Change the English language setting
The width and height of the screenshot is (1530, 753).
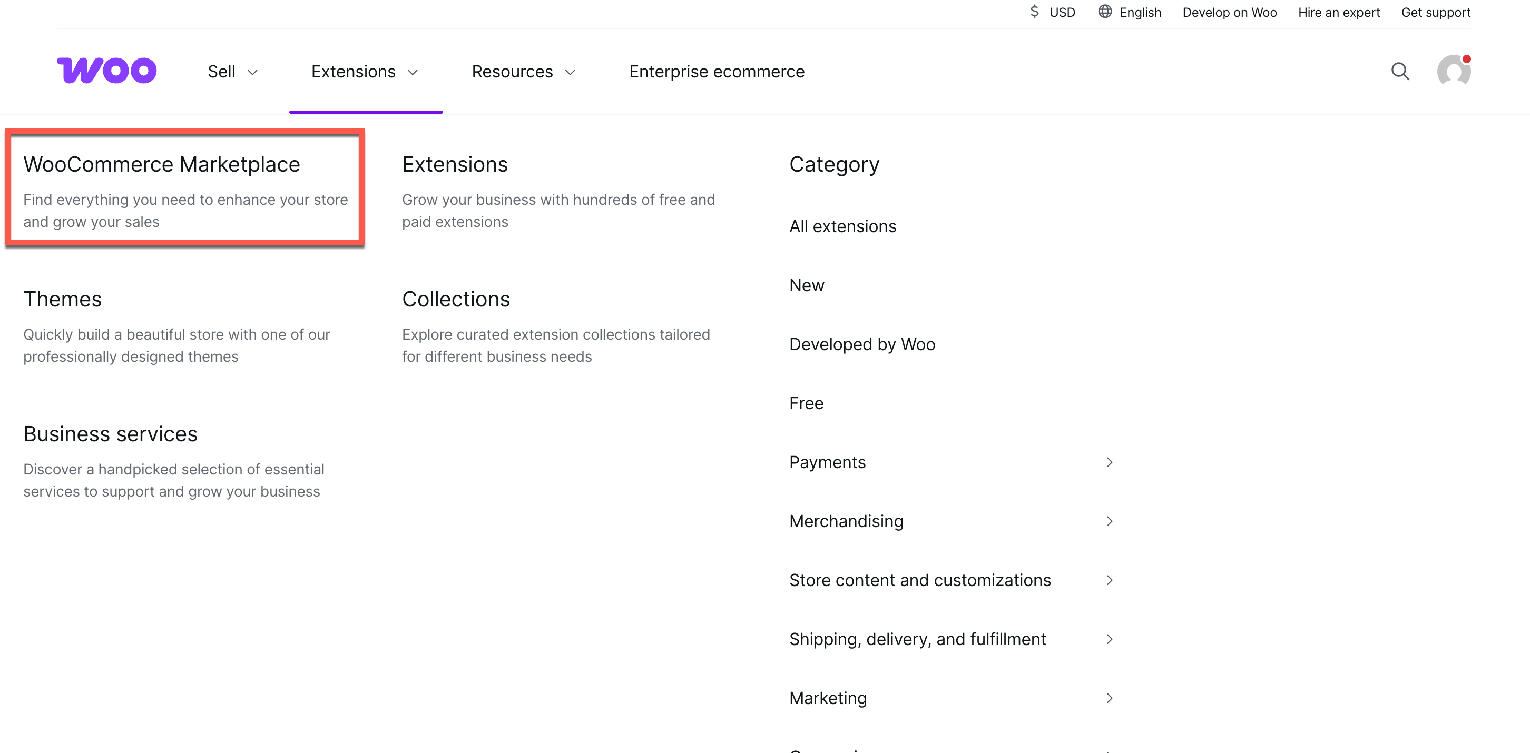(1140, 13)
